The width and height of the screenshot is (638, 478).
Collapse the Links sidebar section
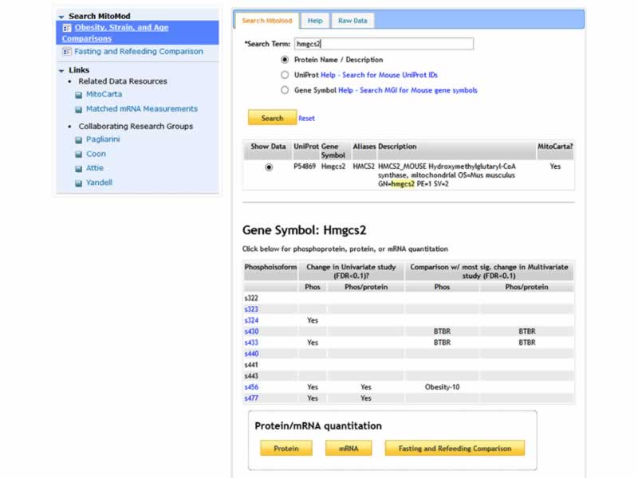(x=61, y=71)
